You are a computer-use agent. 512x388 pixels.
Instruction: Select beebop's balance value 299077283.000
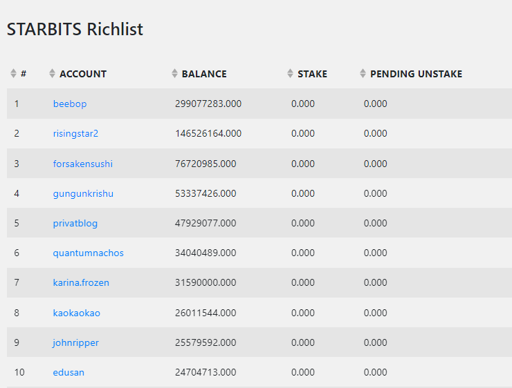coord(208,104)
